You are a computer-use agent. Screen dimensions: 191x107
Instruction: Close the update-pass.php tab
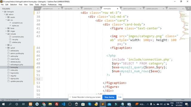[163, 9]
